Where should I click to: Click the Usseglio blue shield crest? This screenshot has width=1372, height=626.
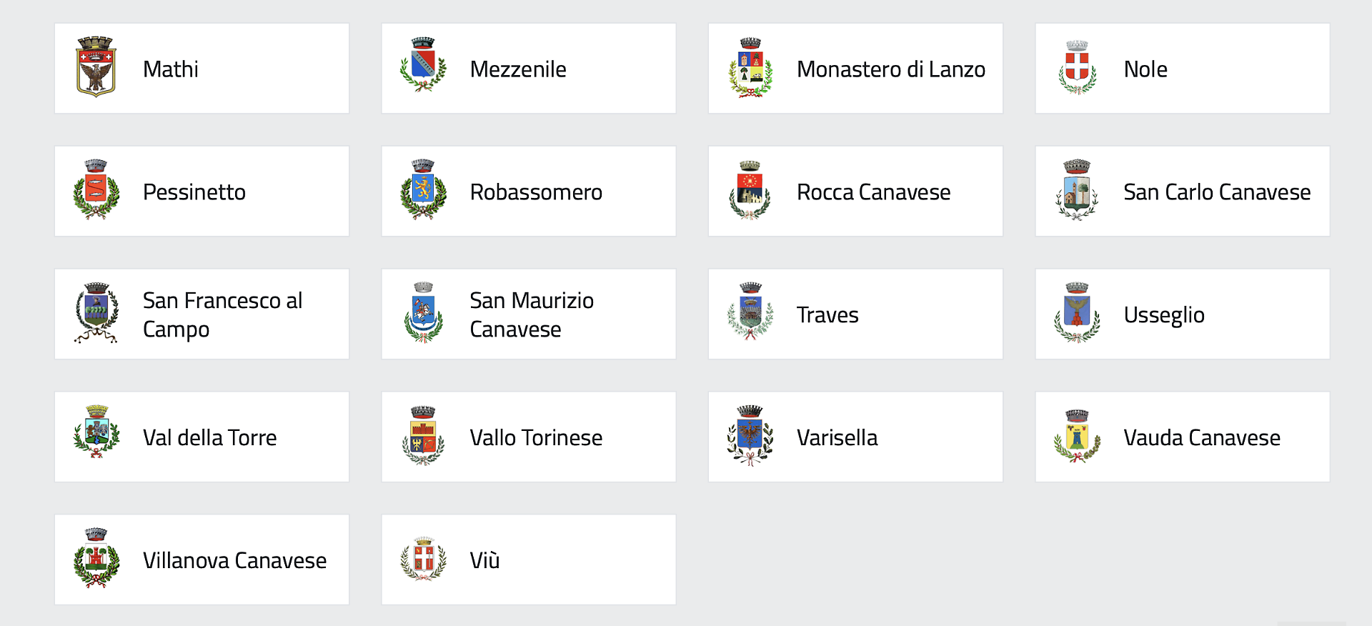[x=1077, y=313]
